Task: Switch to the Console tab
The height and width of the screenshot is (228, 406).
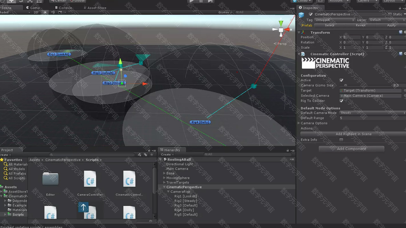Action: coord(63,8)
